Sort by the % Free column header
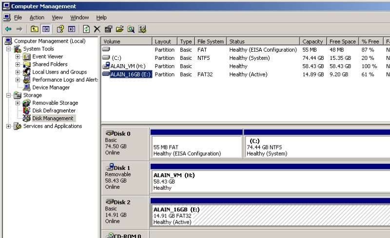The width and height of the screenshot is (390, 238). click(x=371, y=41)
